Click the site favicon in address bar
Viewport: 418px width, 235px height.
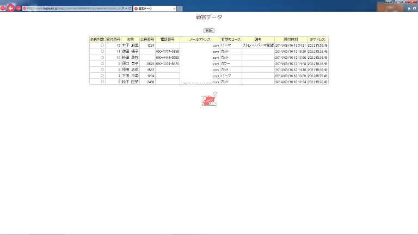[x=24, y=8]
